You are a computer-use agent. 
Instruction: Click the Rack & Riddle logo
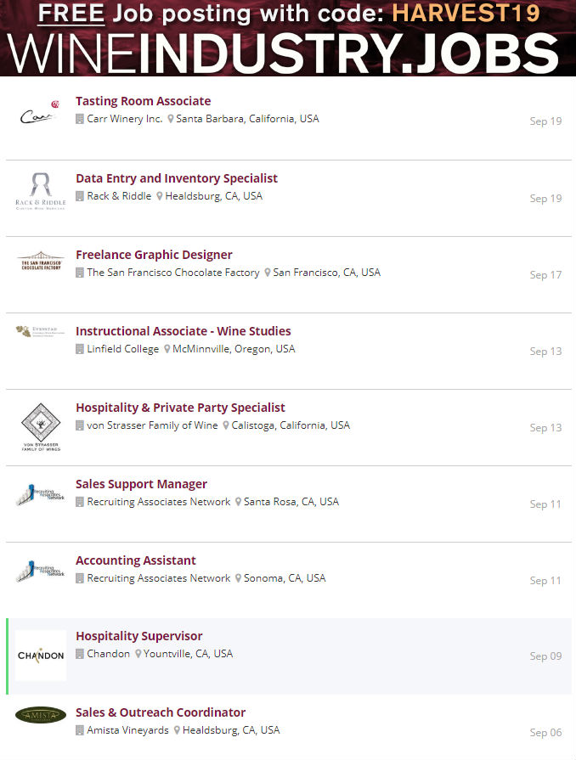click(40, 190)
